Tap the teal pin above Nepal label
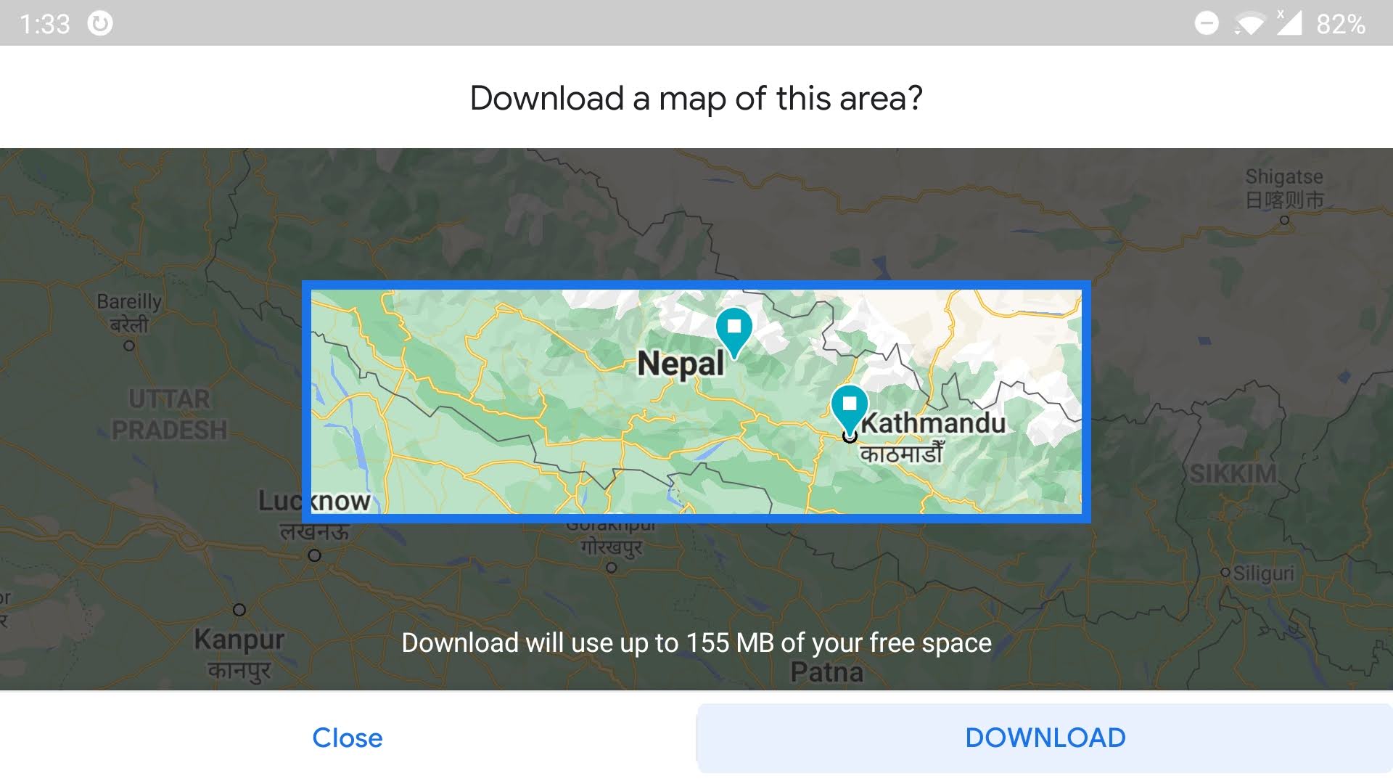The height and width of the screenshot is (784, 1393). click(734, 329)
